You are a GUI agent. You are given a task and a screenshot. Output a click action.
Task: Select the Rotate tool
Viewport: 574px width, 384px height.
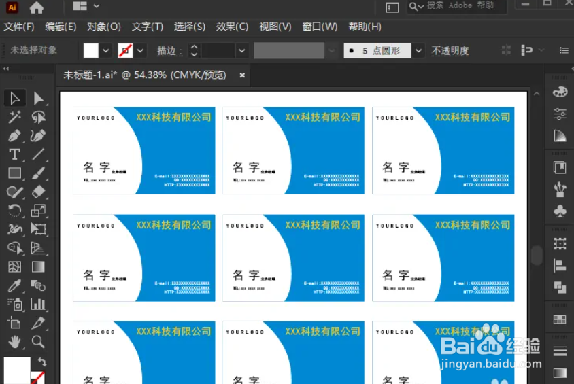click(x=15, y=210)
